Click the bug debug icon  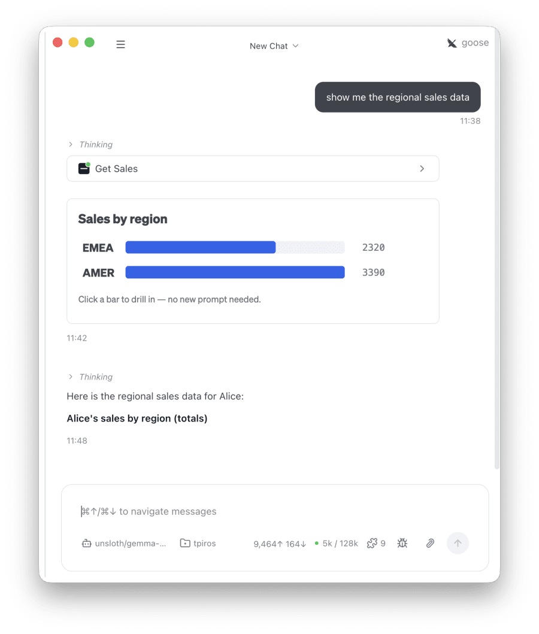tap(402, 543)
